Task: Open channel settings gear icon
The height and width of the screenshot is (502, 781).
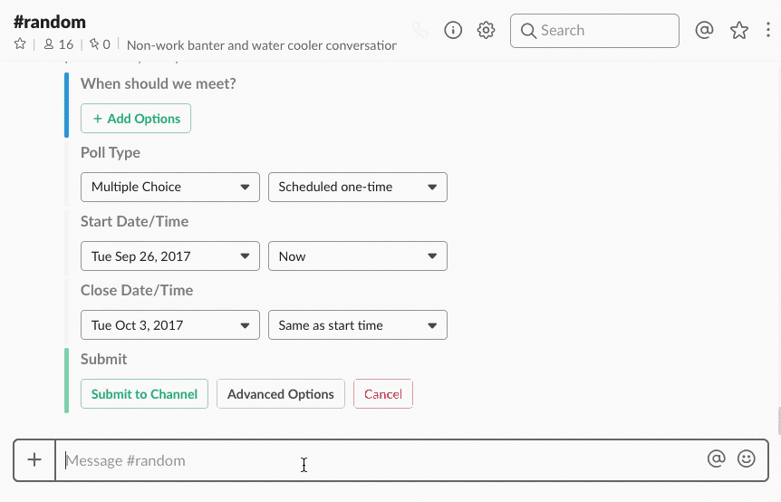Action: (x=487, y=30)
